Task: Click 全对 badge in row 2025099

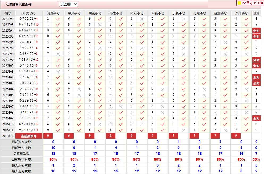Action: tap(256, 60)
